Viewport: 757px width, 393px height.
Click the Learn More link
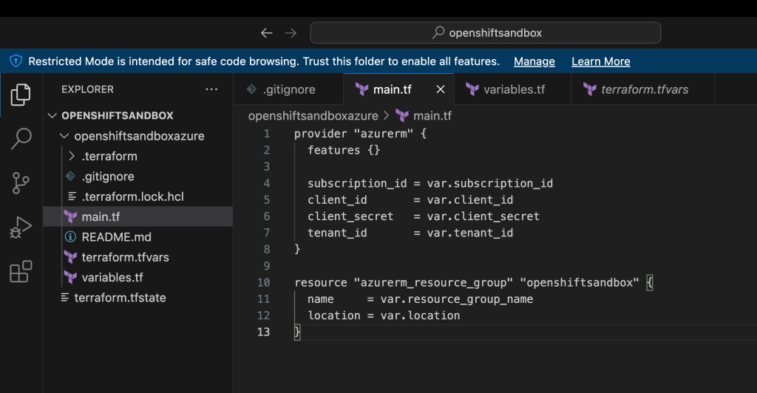[600, 62]
